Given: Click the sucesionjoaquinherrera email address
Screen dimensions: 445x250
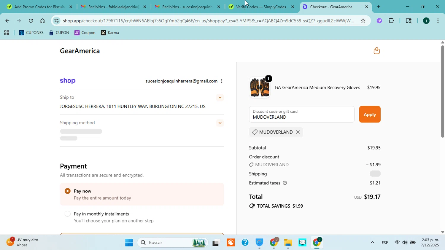Looking at the screenshot, I should click(x=181, y=81).
